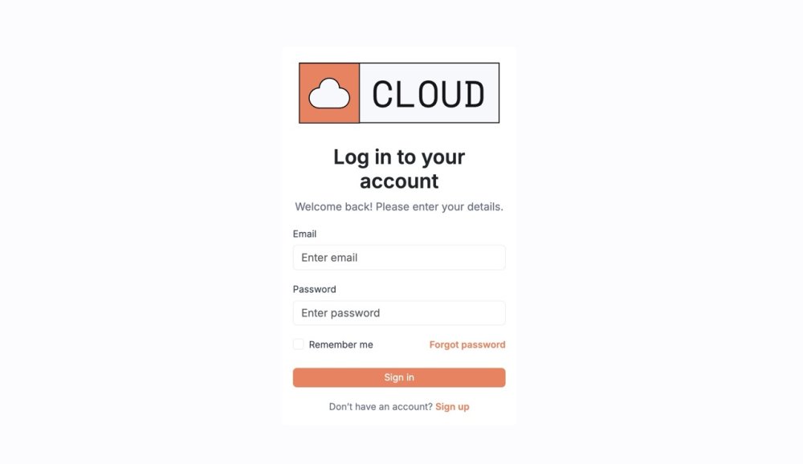Screen dimensions: 803x464
Task: Click the word "account" in the heading
Action: coord(399,181)
